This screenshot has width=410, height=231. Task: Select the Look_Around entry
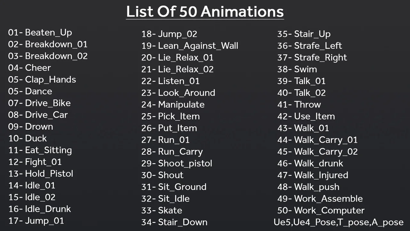[178, 93]
